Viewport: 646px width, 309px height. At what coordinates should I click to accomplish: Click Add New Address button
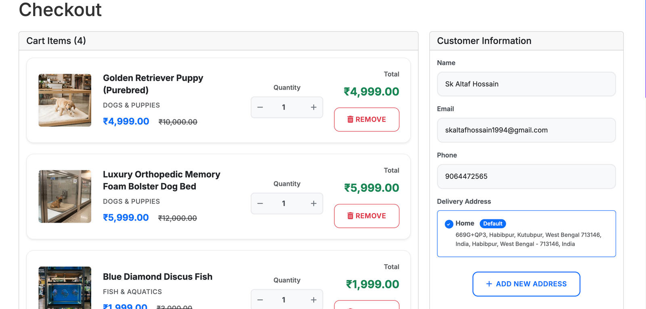pos(526,284)
